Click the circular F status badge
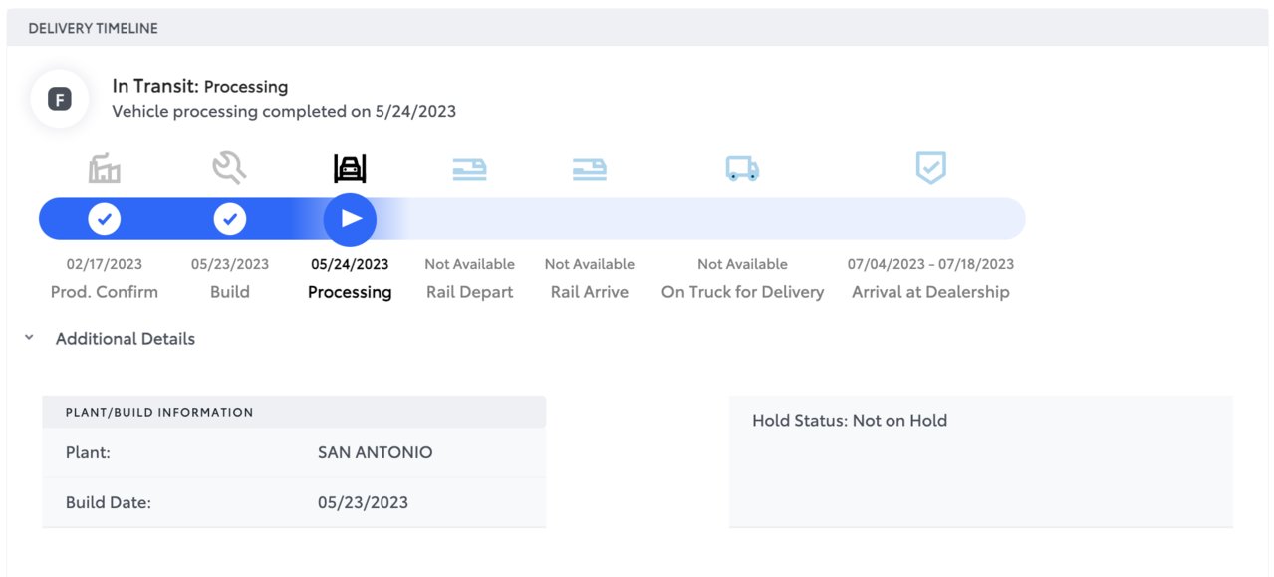1274x577 pixels. [x=60, y=99]
